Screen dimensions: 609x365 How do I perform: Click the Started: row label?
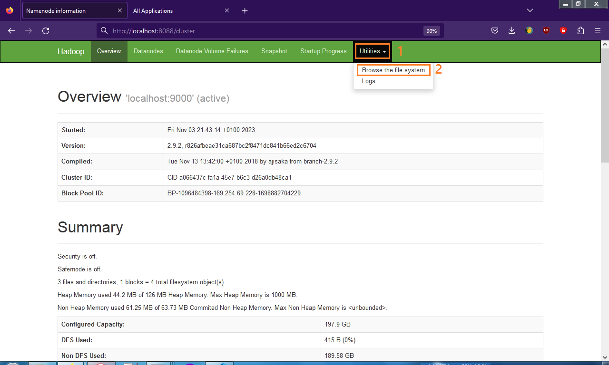73,130
